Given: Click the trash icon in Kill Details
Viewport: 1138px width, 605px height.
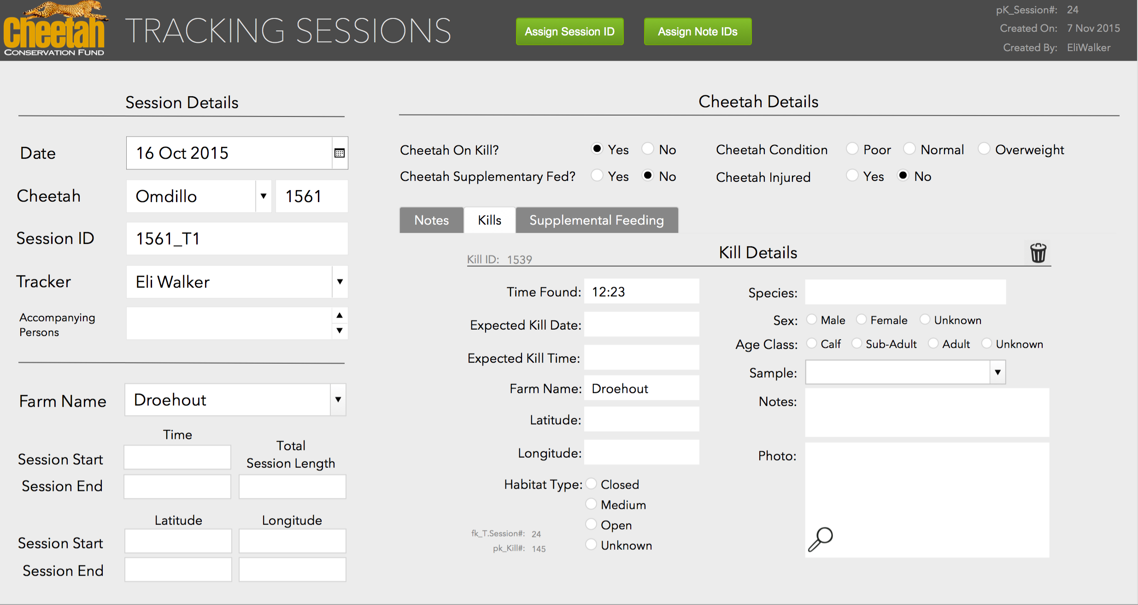Looking at the screenshot, I should (x=1038, y=253).
